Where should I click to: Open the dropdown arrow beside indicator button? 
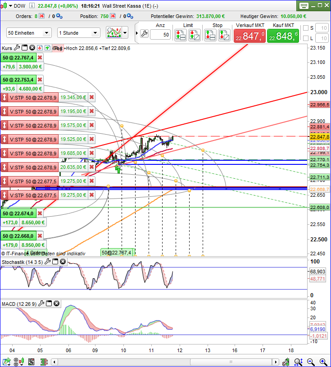point(125,33)
